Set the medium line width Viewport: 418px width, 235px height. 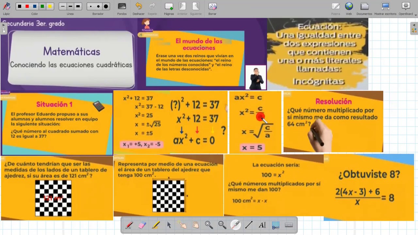coord(70,7)
